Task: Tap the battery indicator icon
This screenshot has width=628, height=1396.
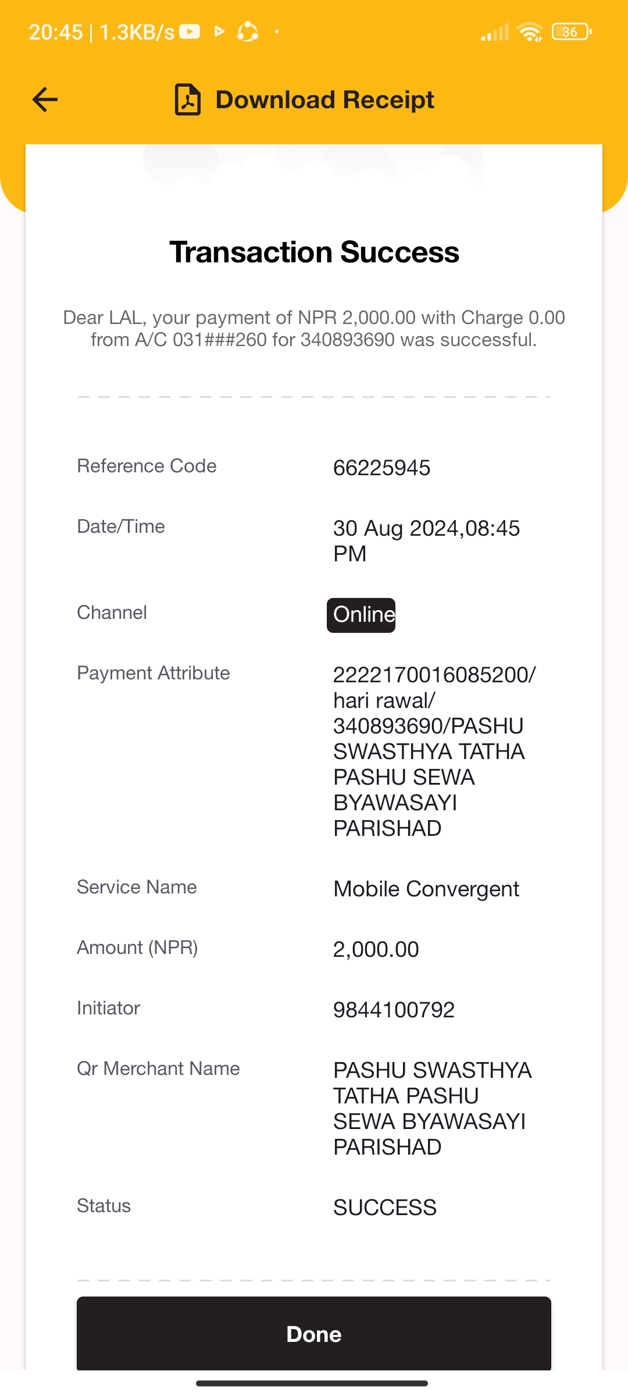Action: (x=572, y=31)
